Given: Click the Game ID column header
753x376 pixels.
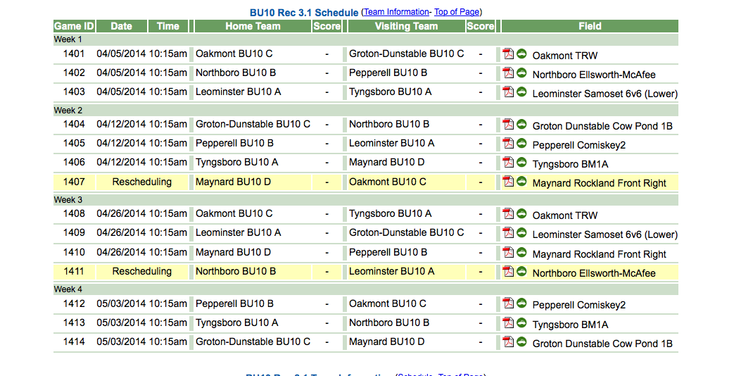Looking at the screenshot, I should coord(74,27).
